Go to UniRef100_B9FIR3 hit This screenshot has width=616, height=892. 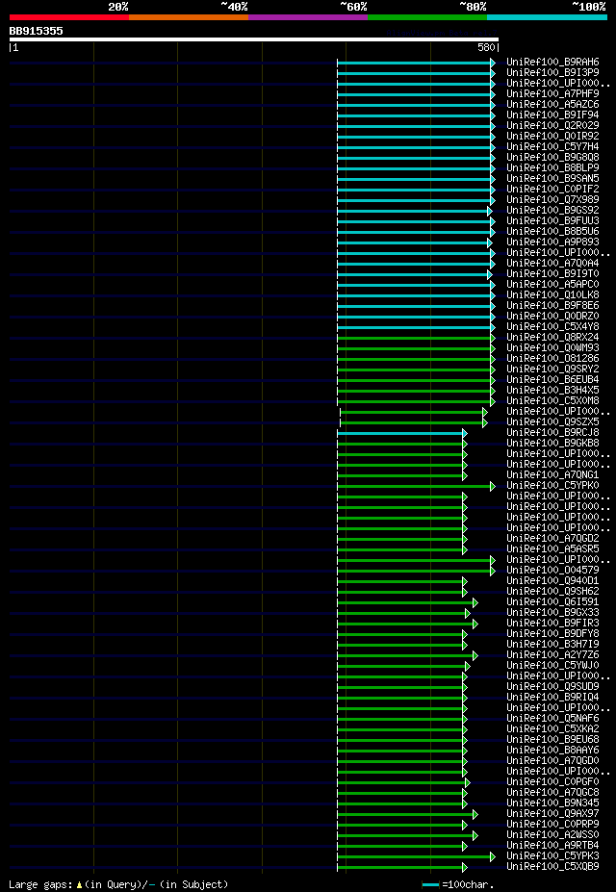[x=552, y=624]
